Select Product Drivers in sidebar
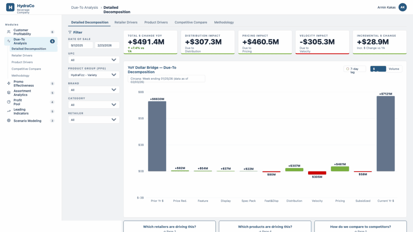 pos(33,62)
